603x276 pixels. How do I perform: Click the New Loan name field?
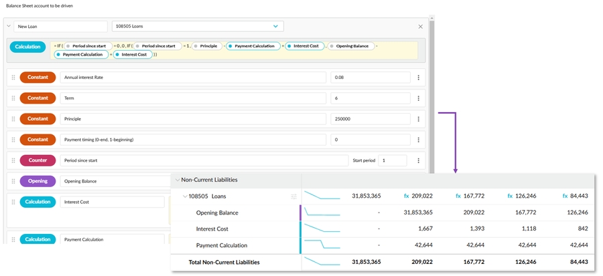60,27
